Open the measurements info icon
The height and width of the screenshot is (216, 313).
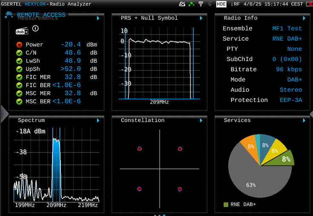point(35,29)
